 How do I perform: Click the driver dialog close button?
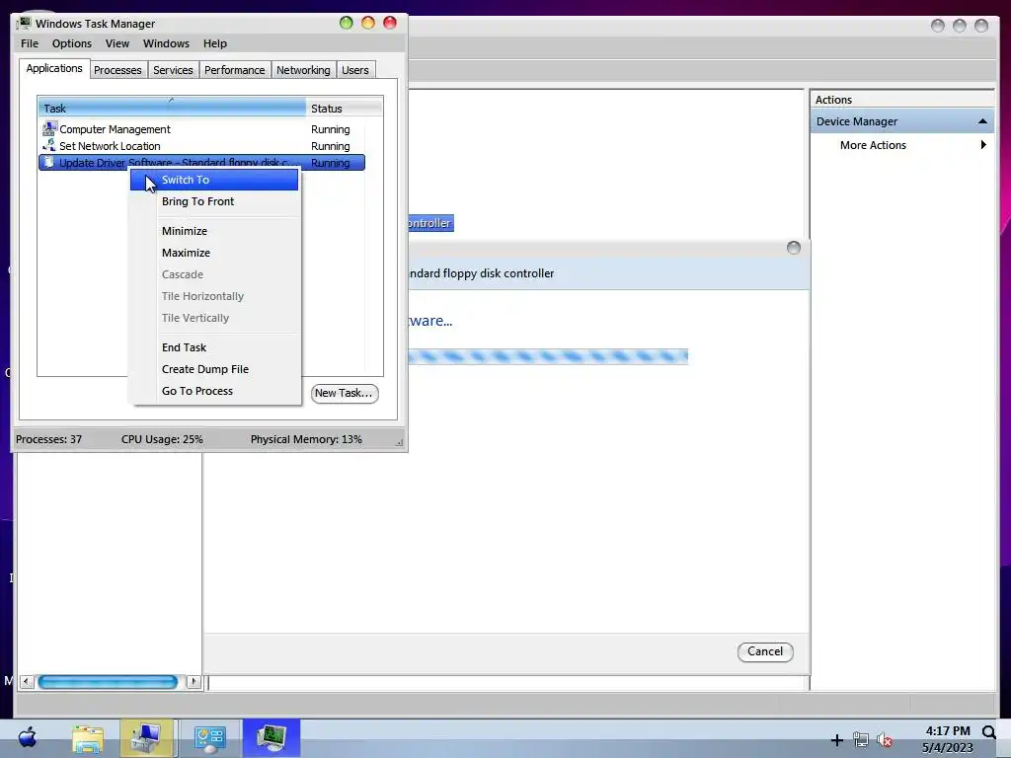(x=794, y=248)
